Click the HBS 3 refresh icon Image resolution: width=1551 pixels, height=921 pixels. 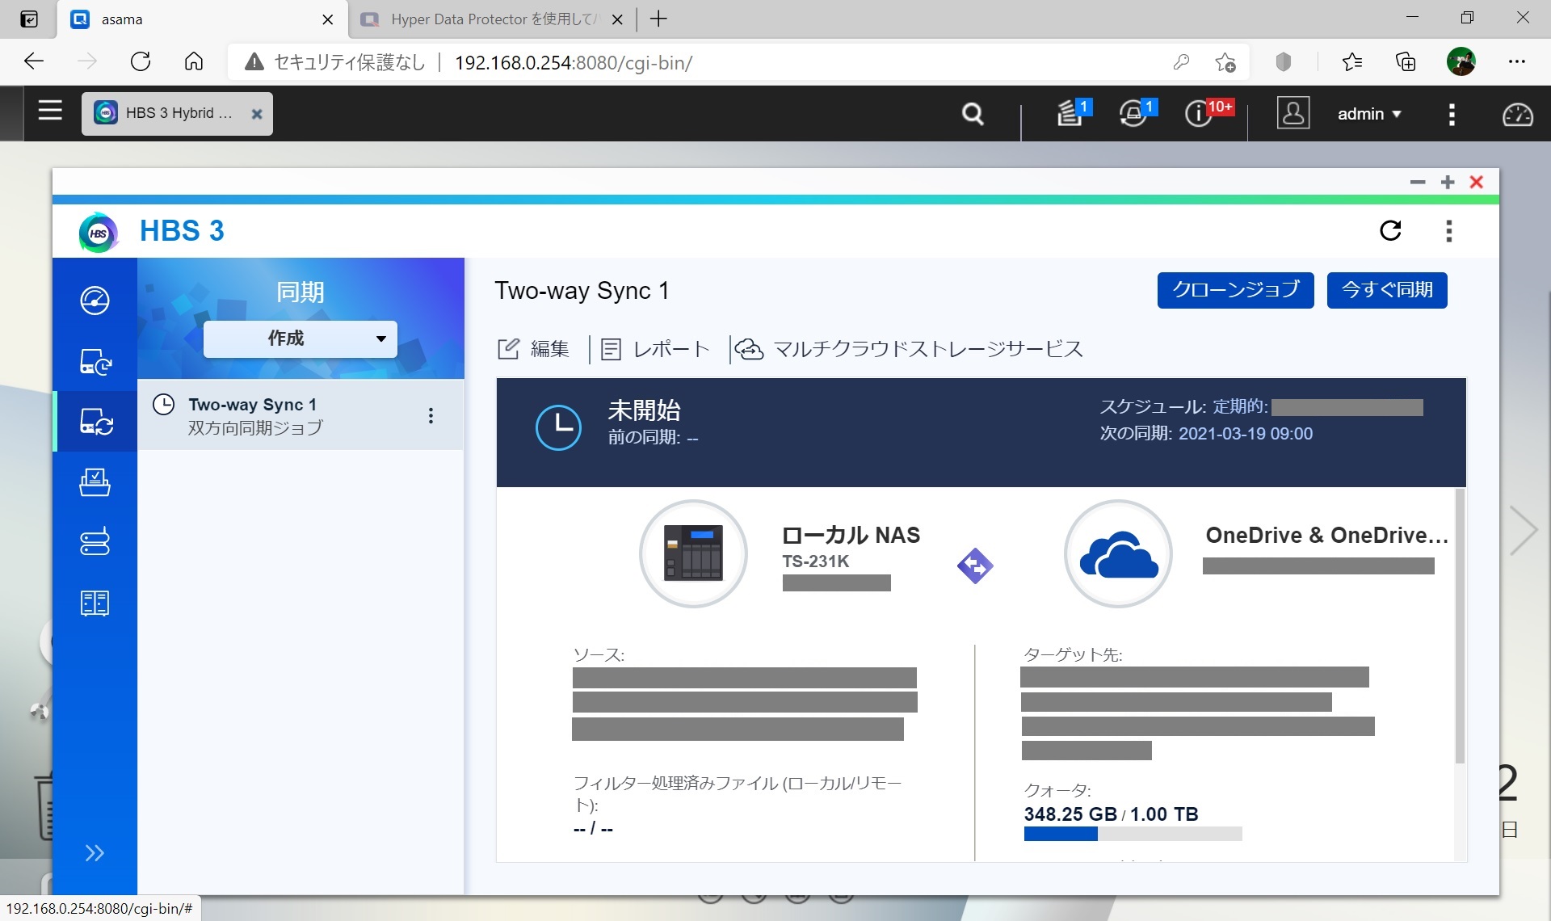click(x=1390, y=231)
